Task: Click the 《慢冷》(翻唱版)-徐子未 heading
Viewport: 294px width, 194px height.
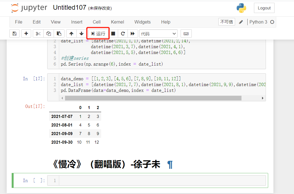Action: [x=106, y=164]
